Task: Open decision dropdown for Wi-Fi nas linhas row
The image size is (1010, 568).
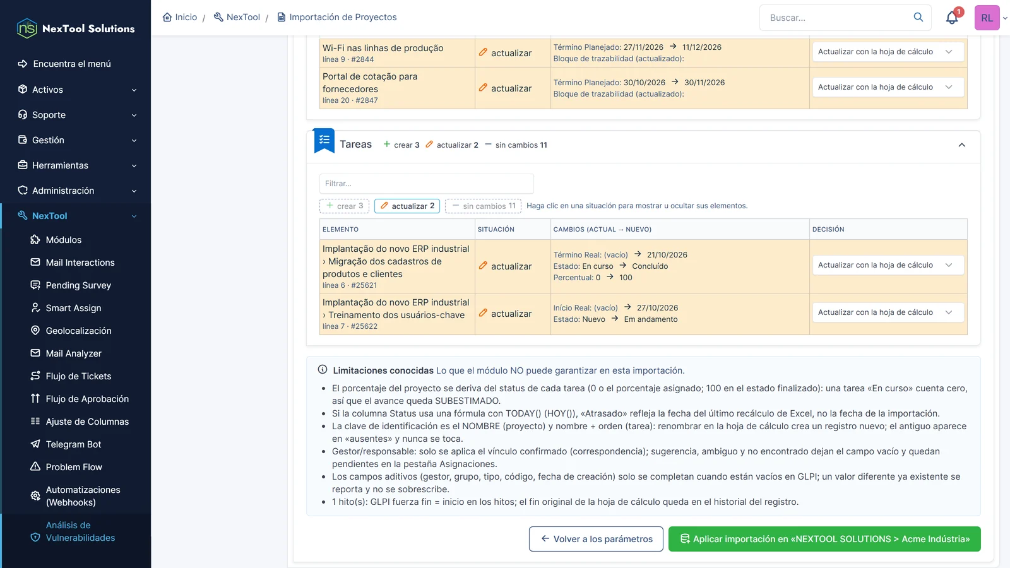Action: pos(888,52)
